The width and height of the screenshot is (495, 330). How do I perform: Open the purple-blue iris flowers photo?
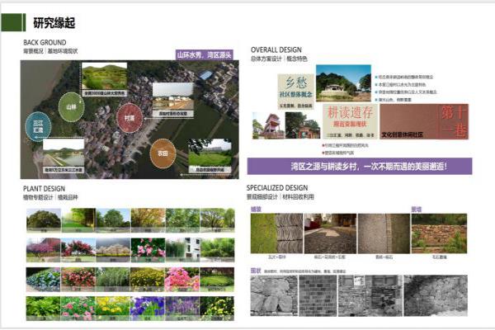148,309
